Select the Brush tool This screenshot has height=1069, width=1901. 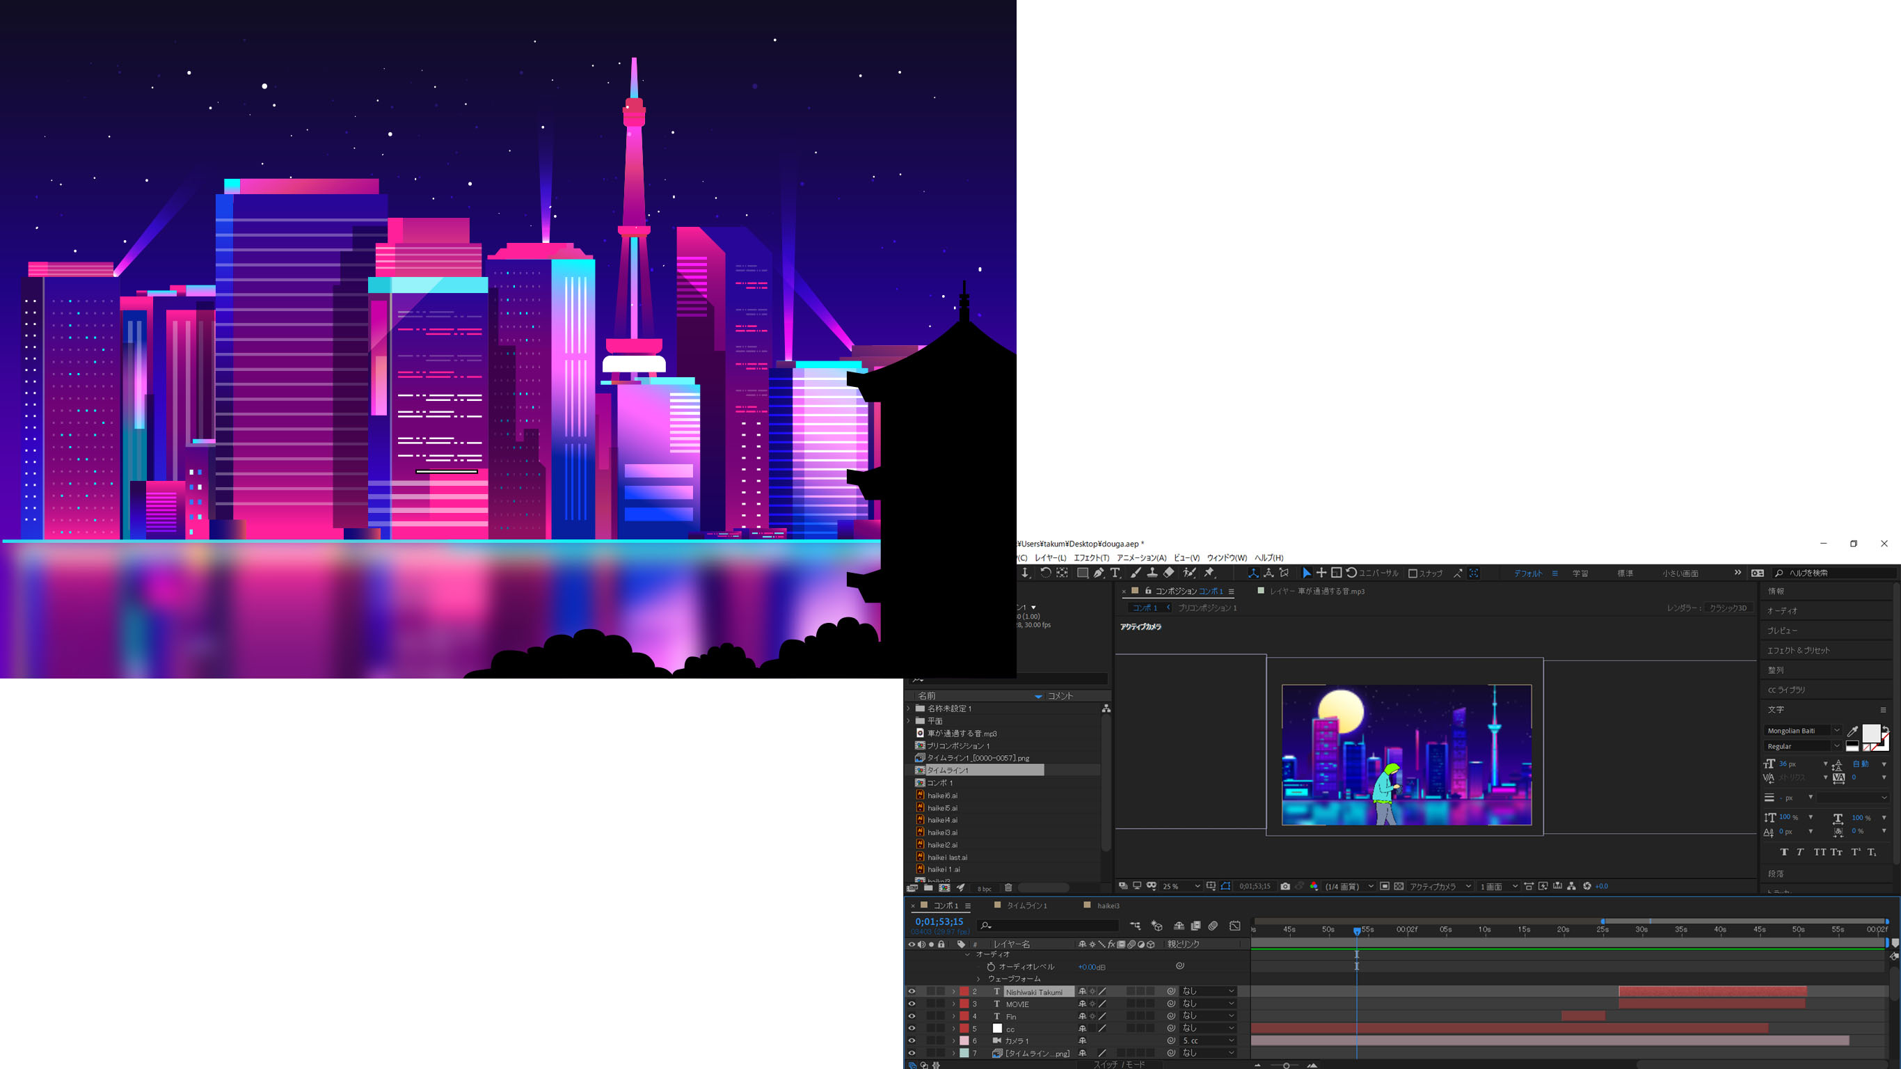pos(1135,573)
